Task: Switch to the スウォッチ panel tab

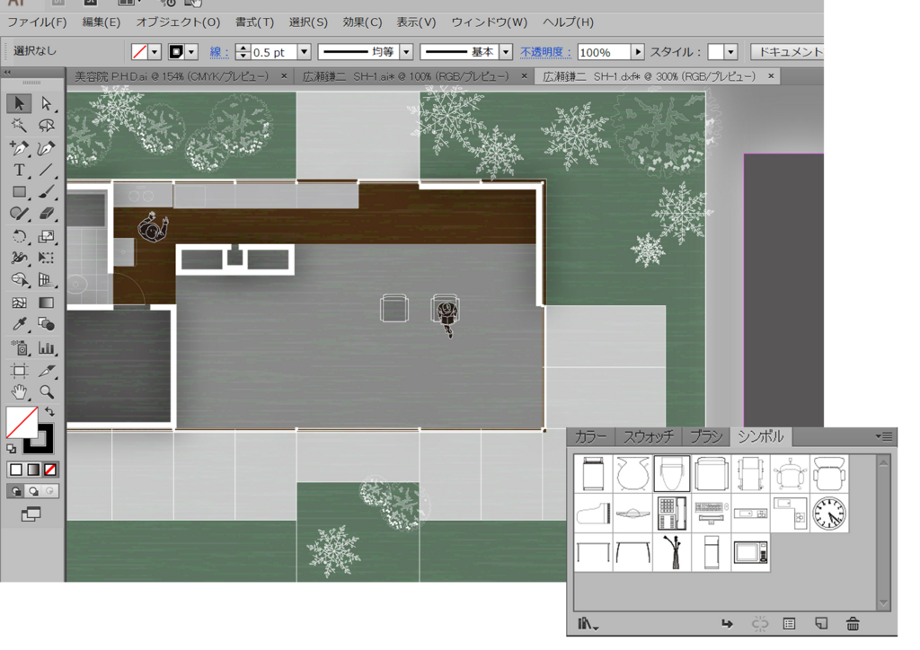Action: click(649, 436)
